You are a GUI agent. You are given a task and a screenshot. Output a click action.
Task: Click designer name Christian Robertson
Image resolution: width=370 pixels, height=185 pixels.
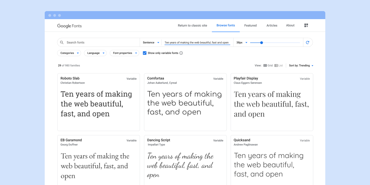point(73,83)
